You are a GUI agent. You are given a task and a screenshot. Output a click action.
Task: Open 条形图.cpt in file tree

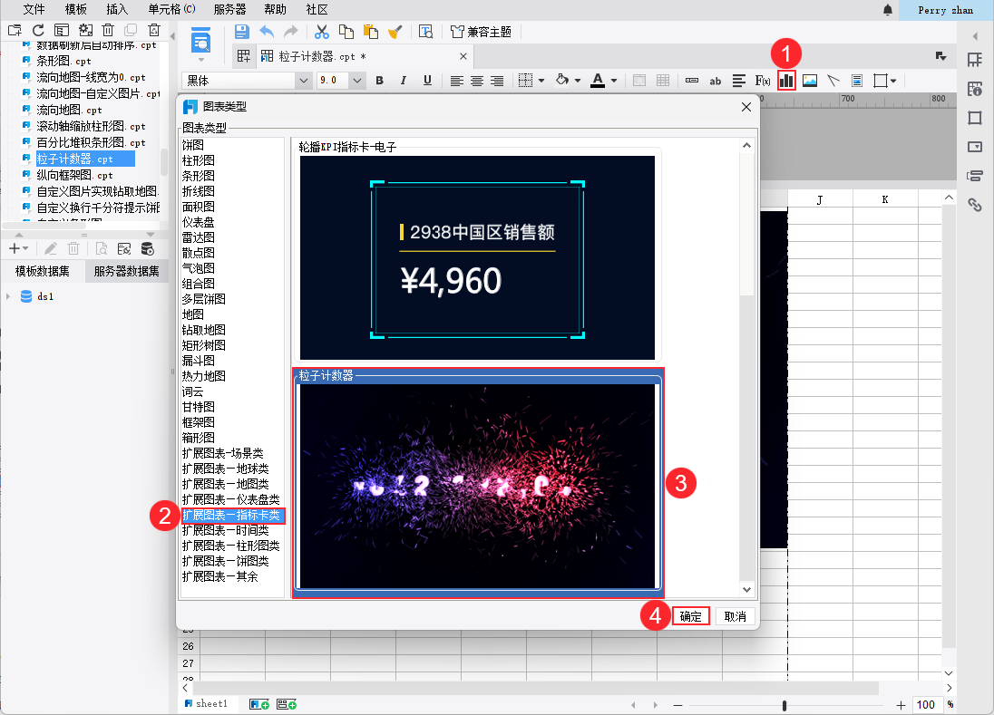pyautogui.click(x=64, y=61)
